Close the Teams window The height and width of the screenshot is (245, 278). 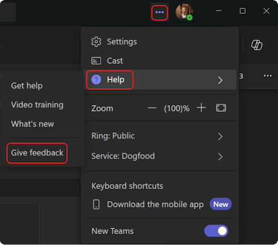coord(266,11)
